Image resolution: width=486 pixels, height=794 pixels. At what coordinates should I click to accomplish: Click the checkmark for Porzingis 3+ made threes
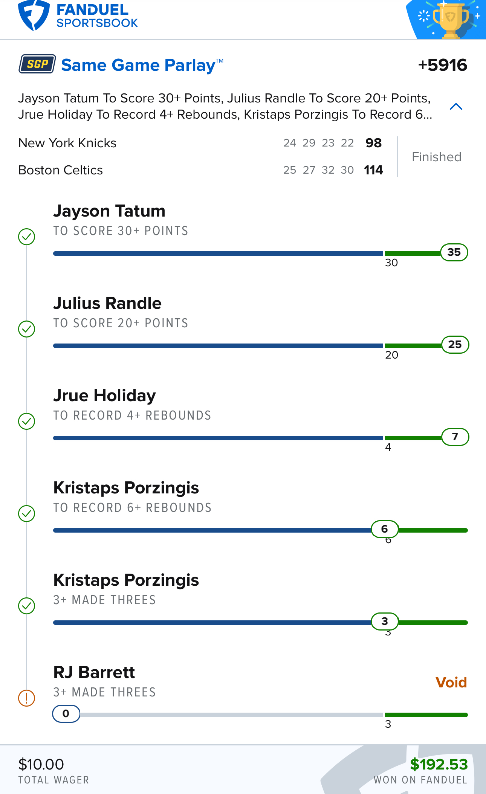(x=27, y=606)
